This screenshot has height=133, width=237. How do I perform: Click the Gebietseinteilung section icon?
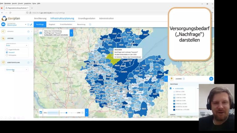[3, 62]
